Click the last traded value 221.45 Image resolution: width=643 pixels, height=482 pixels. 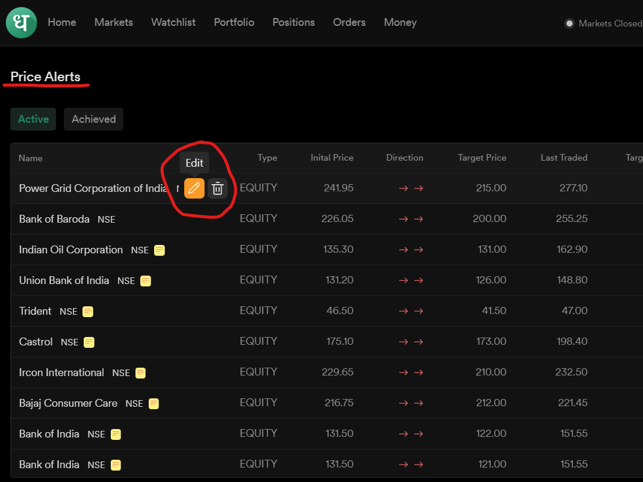coord(573,403)
